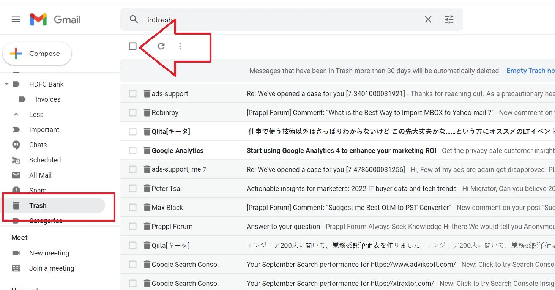Click trash icon beside Robinroy email
The image size is (555, 290).
147,113
